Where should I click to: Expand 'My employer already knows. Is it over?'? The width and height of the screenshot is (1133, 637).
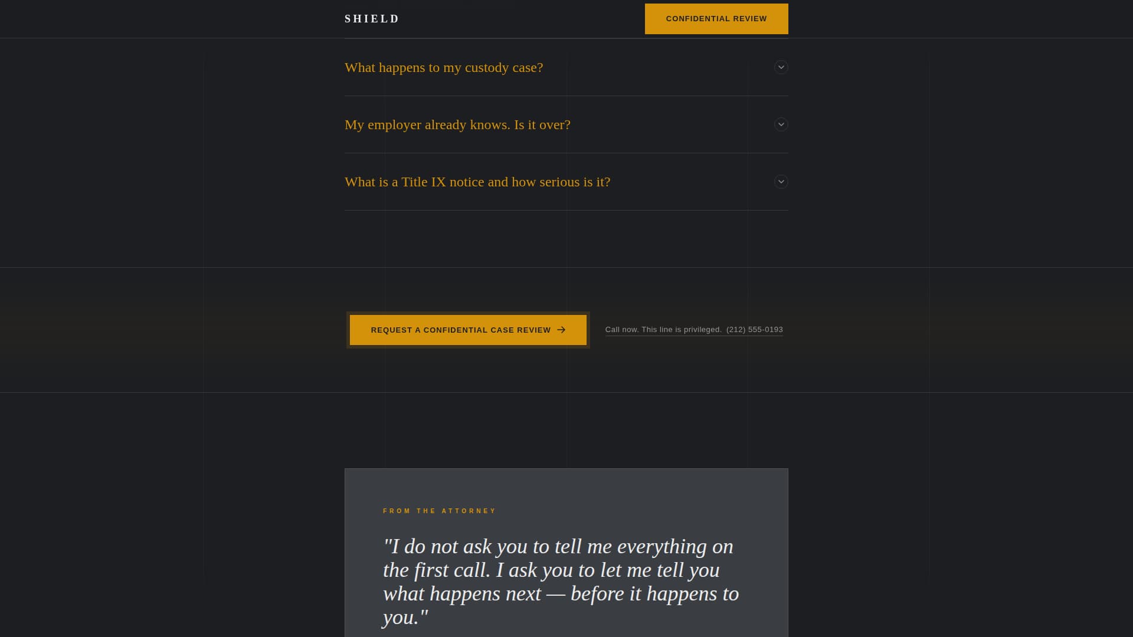pyautogui.click(x=457, y=124)
